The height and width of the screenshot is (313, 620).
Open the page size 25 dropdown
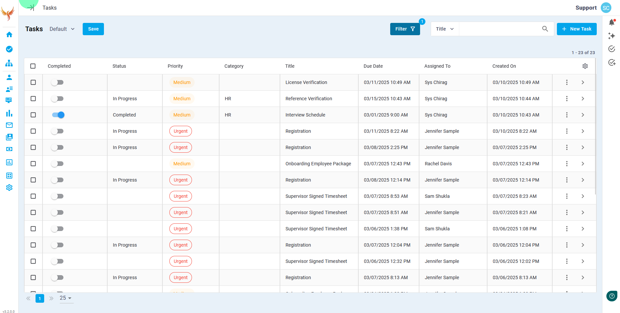66,298
